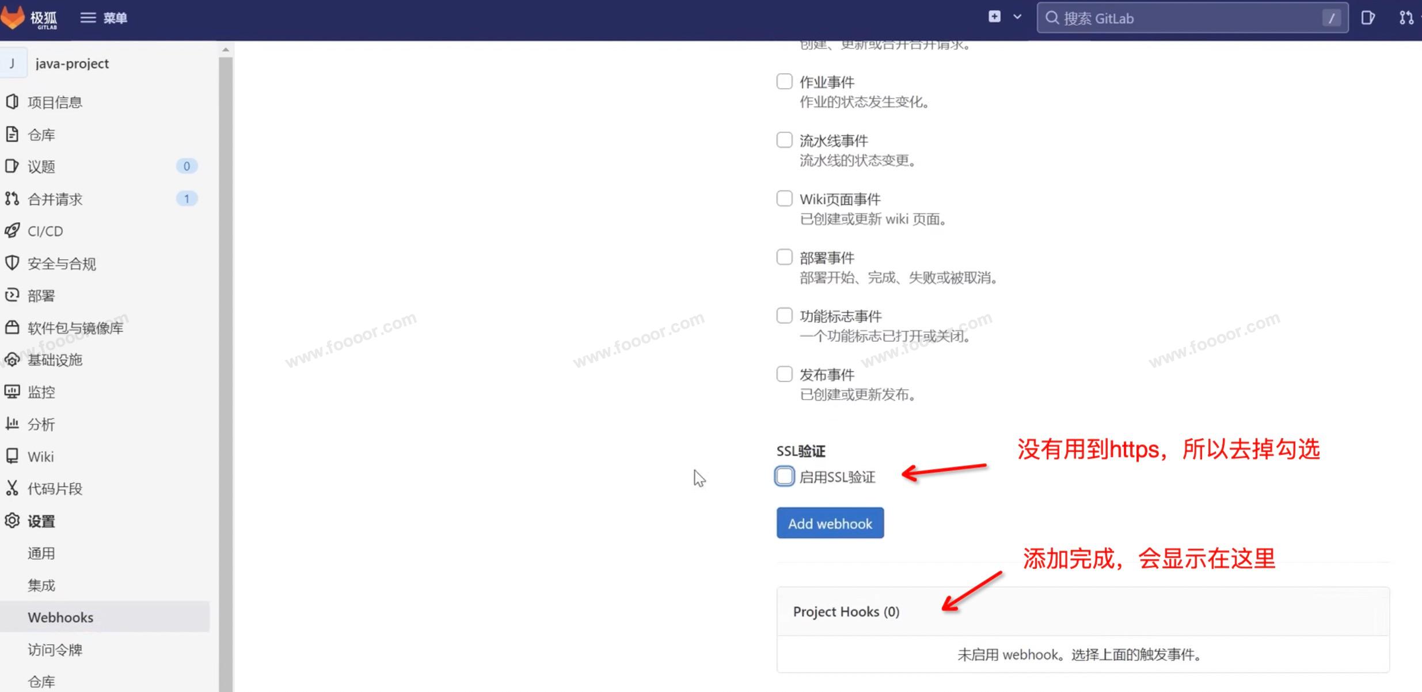Viewport: 1422px width, 692px height.
Task: Open issues icon in top bar
Action: tap(1368, 18)
